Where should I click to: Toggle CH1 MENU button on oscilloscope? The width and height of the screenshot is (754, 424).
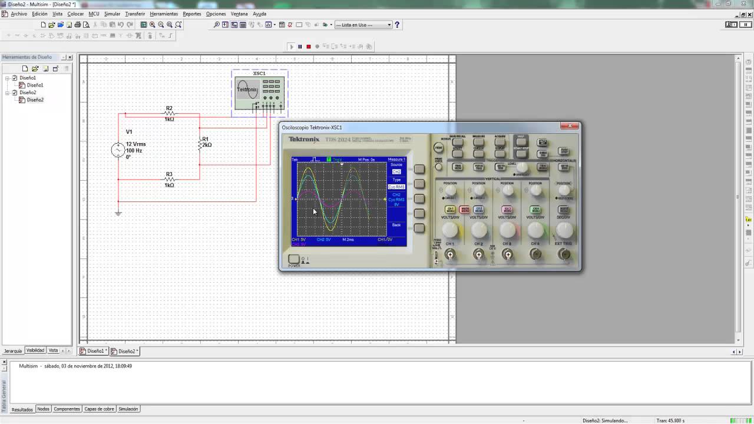[450, 210]
